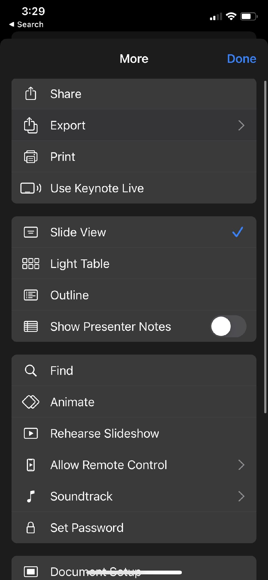Tap the Rehearse Slideshow play icon
Screen dimensions: 268x580
pos(31,433)
